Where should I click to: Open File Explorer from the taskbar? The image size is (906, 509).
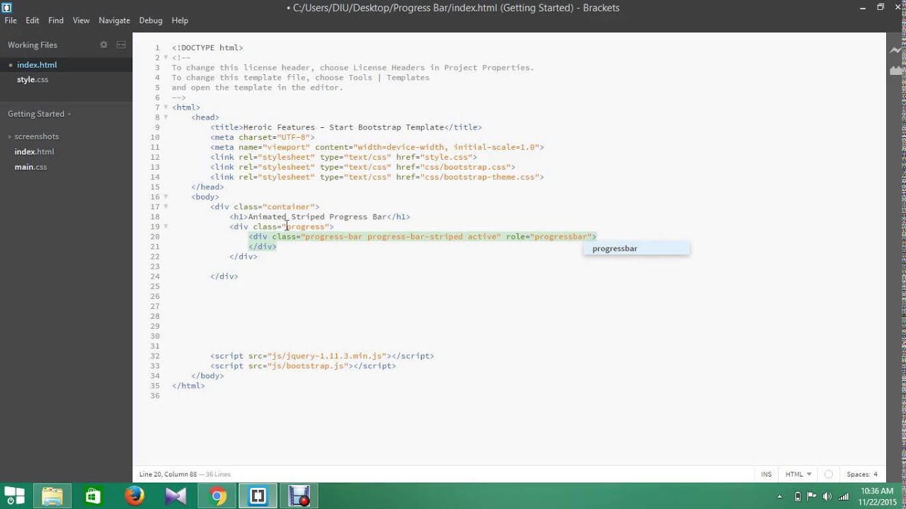pos(52,496)
